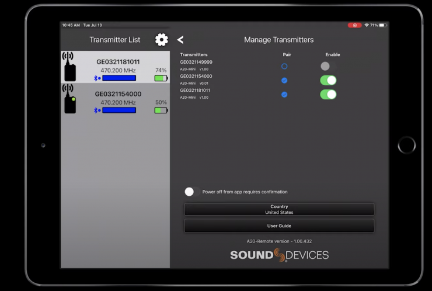Tap Bluetooth icon on GE0321154000 row

click(x=97, y=110)
